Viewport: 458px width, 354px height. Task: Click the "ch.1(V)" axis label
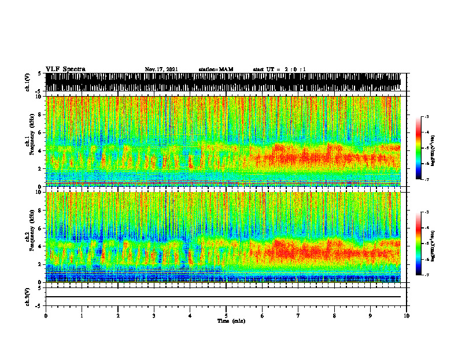coord(28,82)
